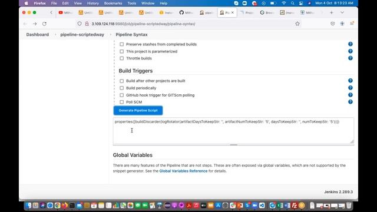This screenshot has width=377, height=212.
Task: Open help icon for Poll SCM
Action: tap(350, 102)
